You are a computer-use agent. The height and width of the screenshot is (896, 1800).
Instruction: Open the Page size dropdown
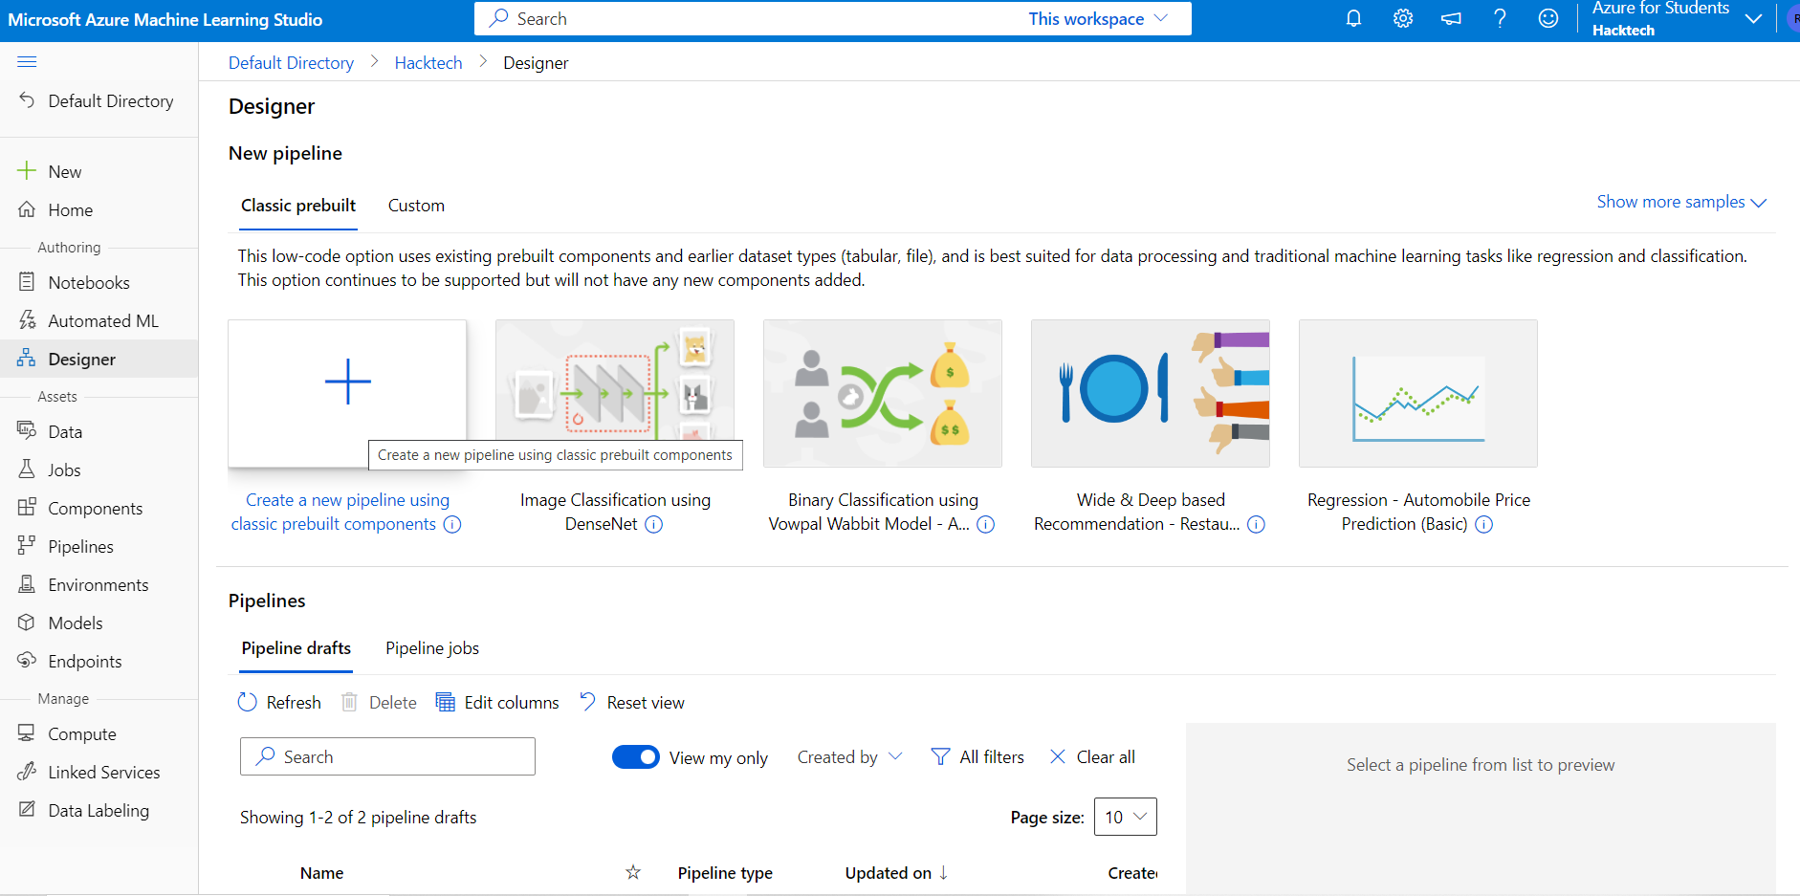point(1126,817)
